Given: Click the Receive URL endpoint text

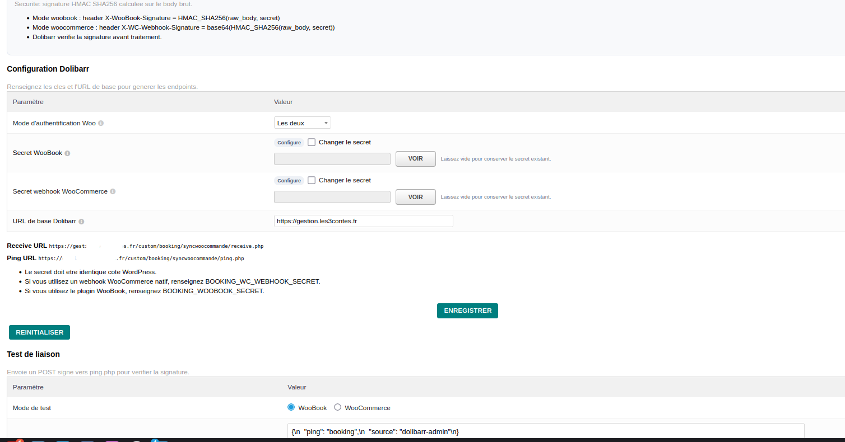Looking at the screenshot, I should pos(156,246).
